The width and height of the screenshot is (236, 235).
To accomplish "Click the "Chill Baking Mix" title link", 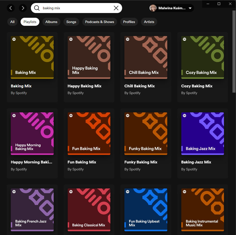I will point(139,86).
